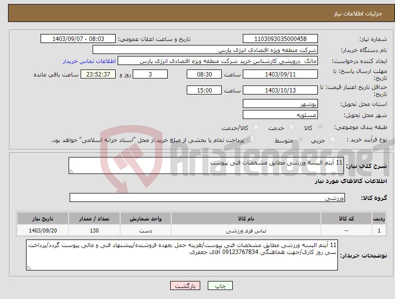Viewport: 395px width, 299px height.
Task: Click the remaining days field showing 3
Action: (150, 74)
